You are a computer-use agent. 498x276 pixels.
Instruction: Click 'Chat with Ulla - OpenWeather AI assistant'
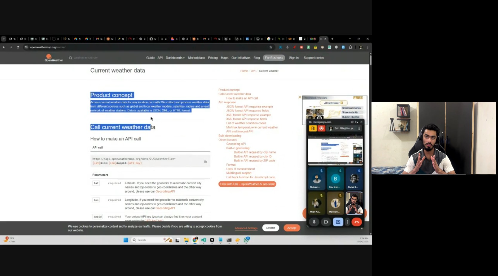click(247, 184)
